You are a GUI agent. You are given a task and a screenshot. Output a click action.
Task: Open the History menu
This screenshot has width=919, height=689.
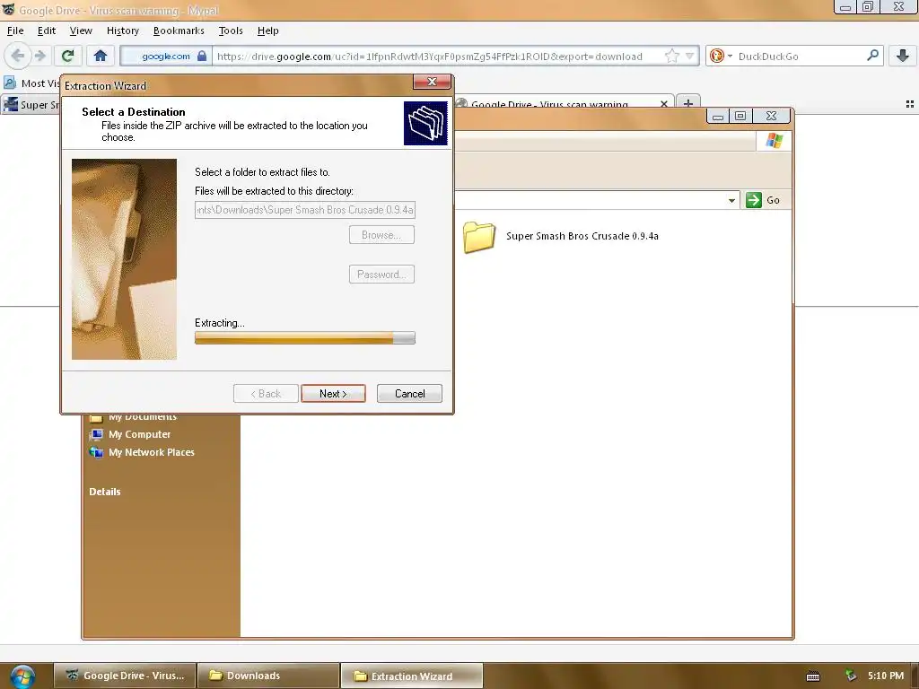122,31
